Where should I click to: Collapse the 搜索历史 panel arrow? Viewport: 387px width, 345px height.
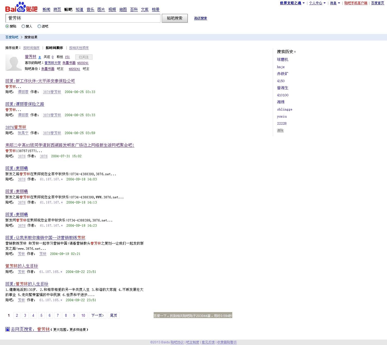click(x=295, y=52)
